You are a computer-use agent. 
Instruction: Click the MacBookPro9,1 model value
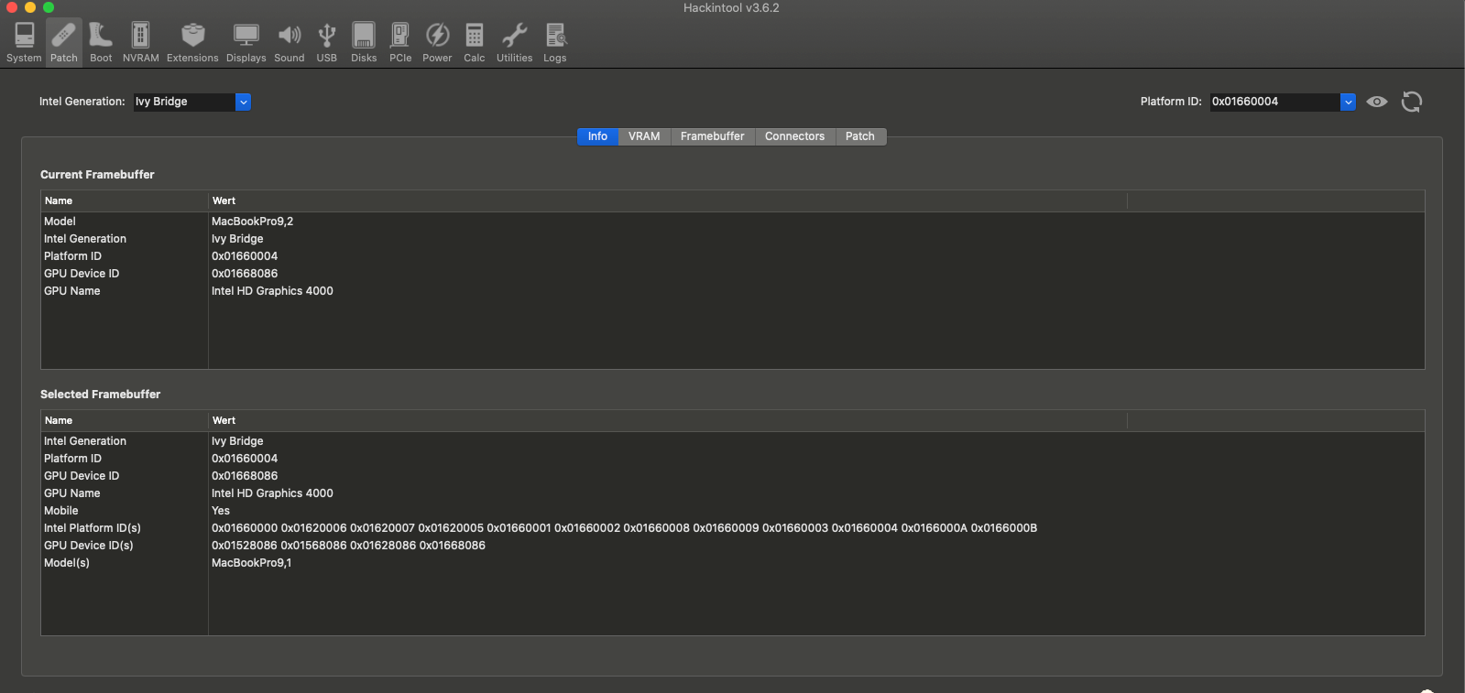(251, 563)
